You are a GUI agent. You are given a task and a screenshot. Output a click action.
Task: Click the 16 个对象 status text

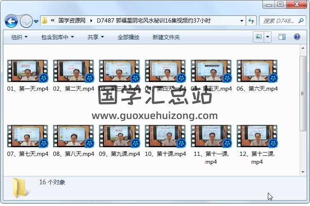tap(52, 182)
